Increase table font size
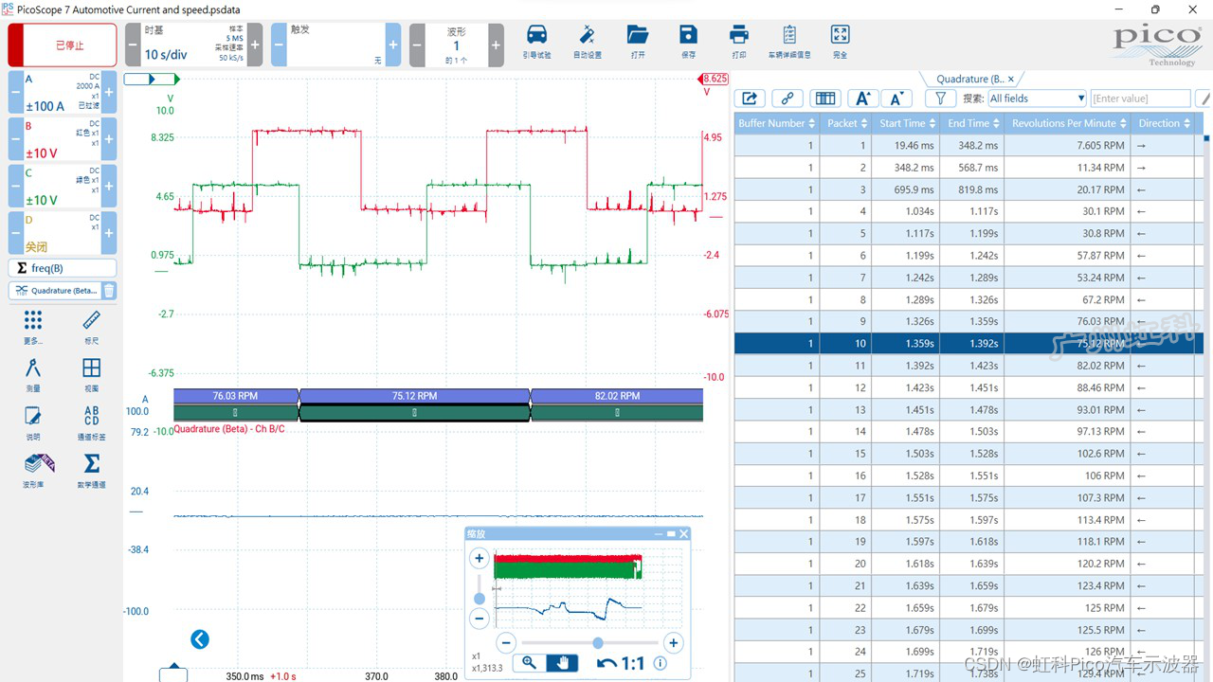The height and width of the screenshot is (682, 1213). [862, 98]
